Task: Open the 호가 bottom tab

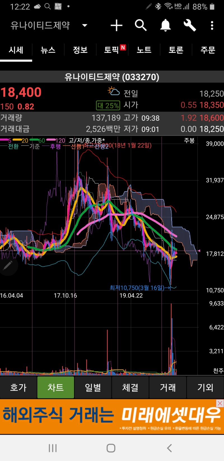Action: (x=18, y=387)
